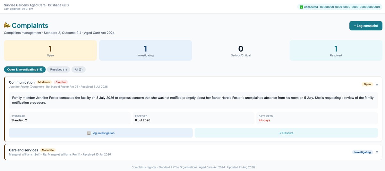This screenshot has height=171, width=385.
Task: Open the Log investigation button
Action: click(101, 133)
